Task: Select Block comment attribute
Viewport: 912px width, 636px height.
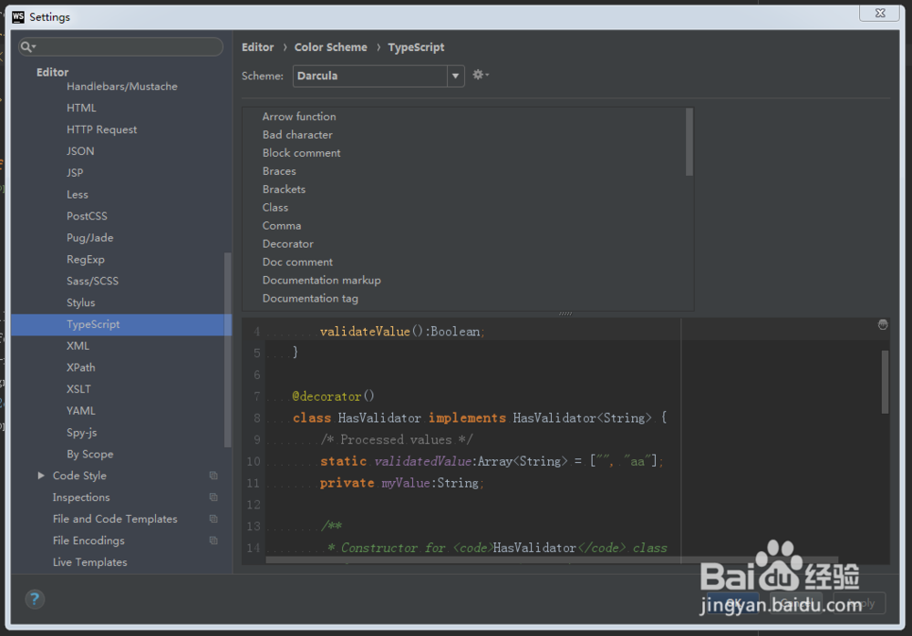Action: pos(301,153)
